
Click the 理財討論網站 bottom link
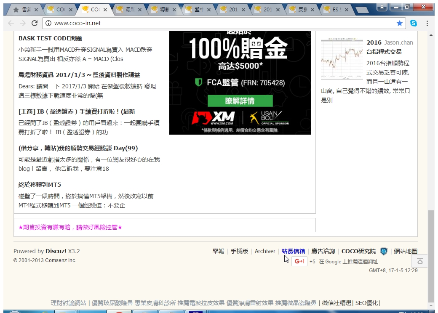pyautogui.click(x=68, y=303)
